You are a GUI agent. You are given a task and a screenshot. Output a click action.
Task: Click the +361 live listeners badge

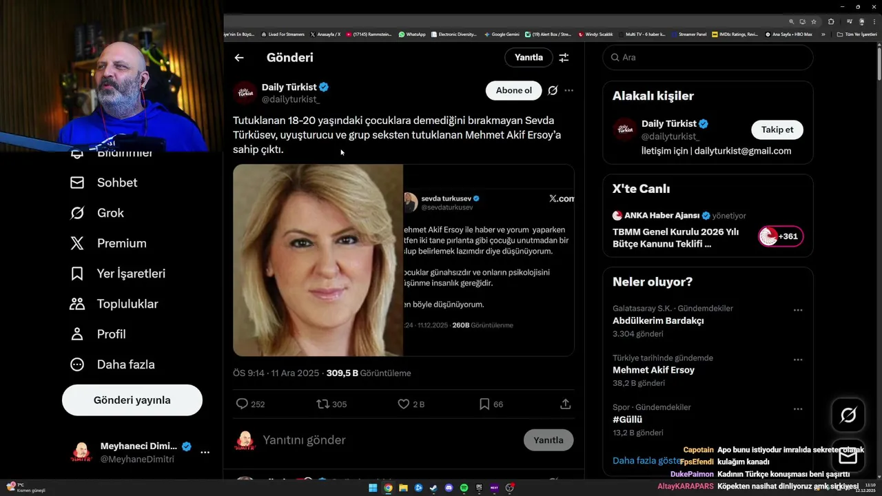pos(781,236)
